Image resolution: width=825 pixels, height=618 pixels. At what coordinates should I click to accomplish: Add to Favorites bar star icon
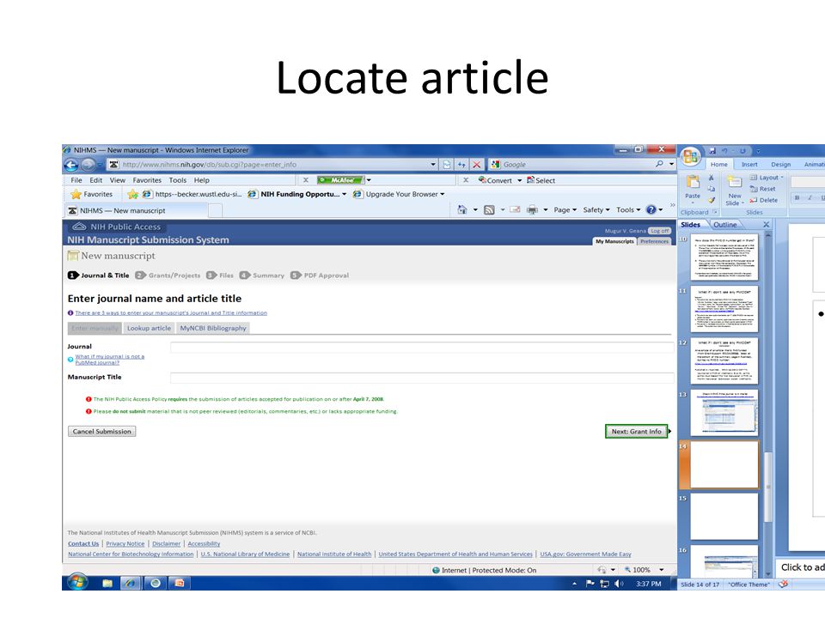tap(132, 195)
